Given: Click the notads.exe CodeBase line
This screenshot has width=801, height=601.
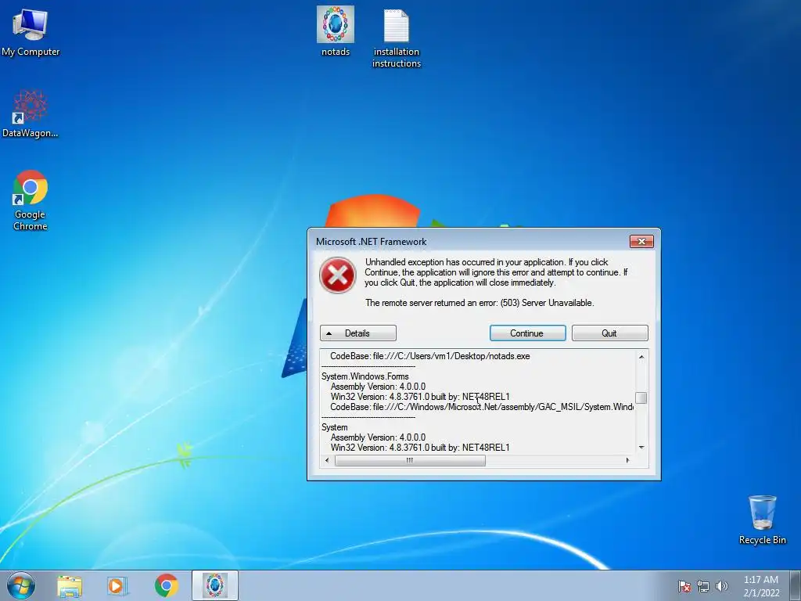Looking at the screenshot, I should point(429,356).
